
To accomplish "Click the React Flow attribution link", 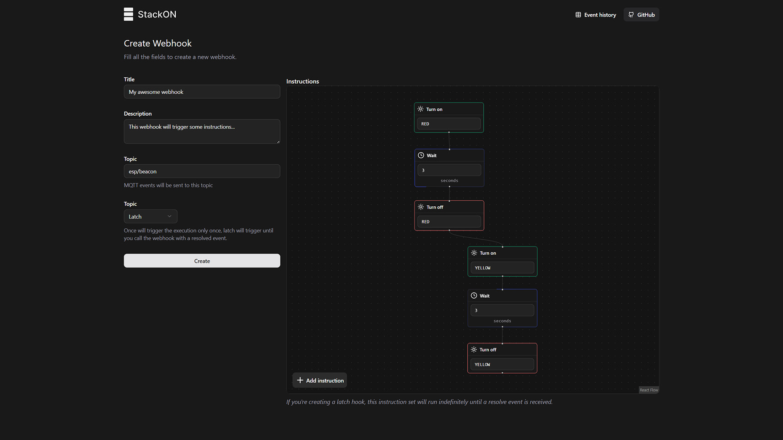I will (648, 390).
